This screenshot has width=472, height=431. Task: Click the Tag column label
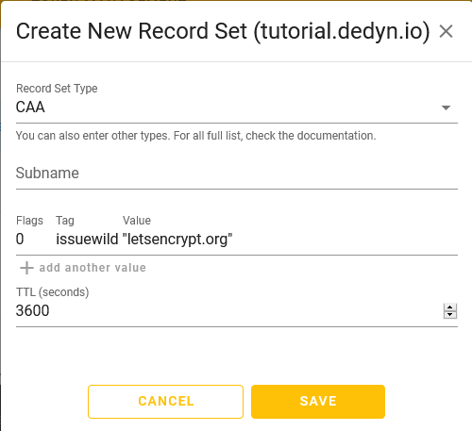coord(65,221)
